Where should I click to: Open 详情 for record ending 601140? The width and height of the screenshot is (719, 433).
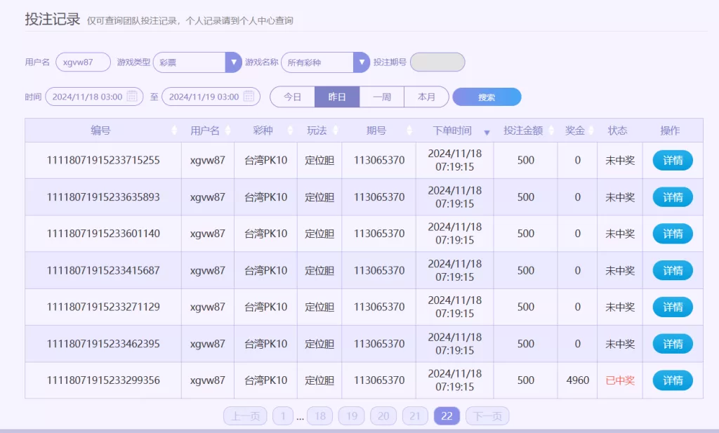coord(673,234)
